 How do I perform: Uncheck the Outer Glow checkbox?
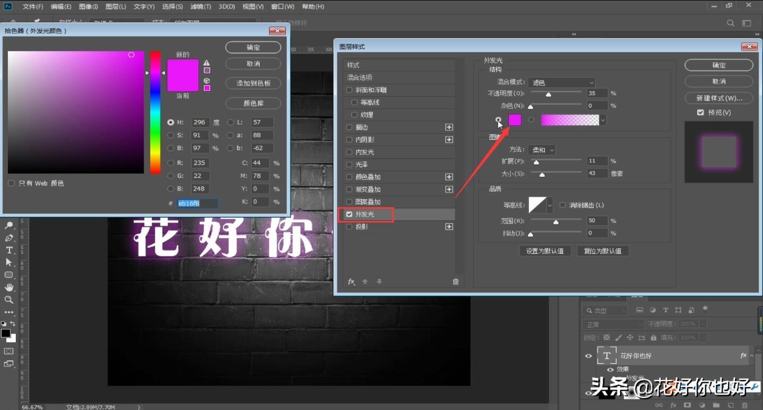(349, 215)
